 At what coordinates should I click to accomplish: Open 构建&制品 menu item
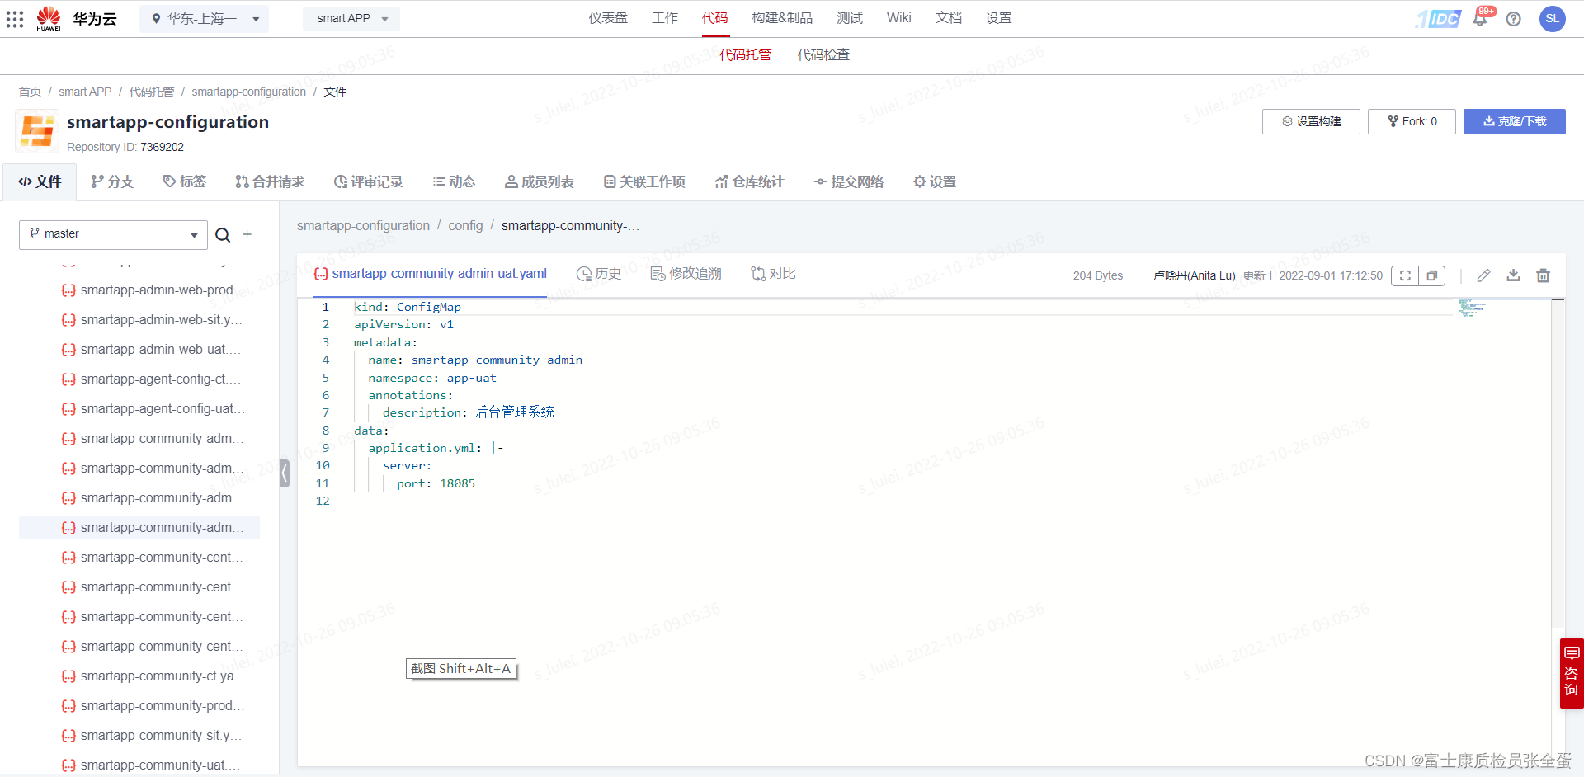click(782, 18)
